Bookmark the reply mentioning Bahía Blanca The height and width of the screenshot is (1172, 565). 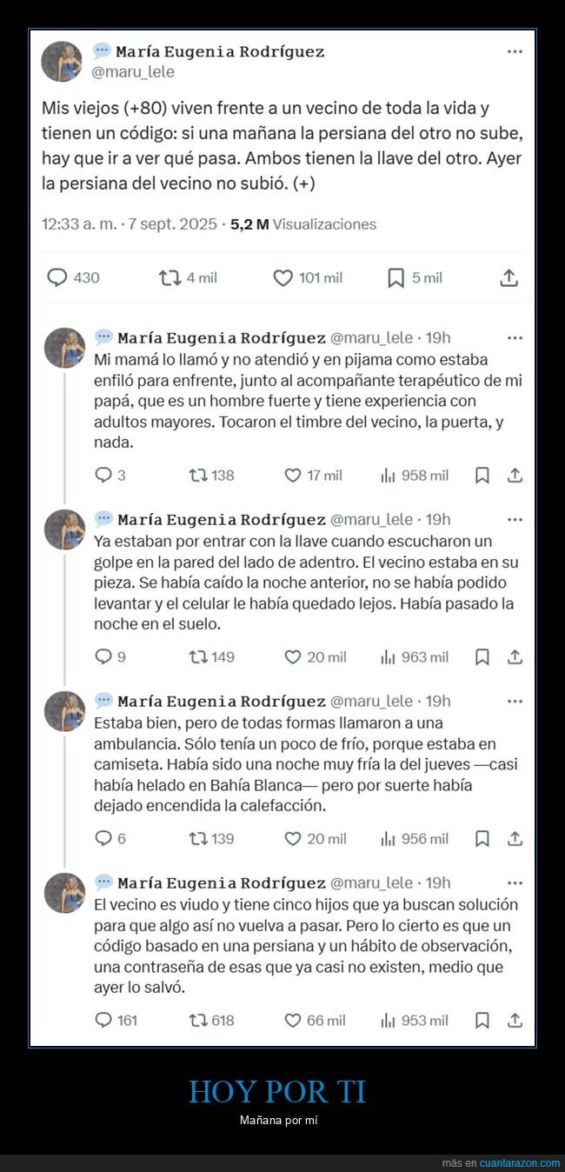[x=482, y=839]
